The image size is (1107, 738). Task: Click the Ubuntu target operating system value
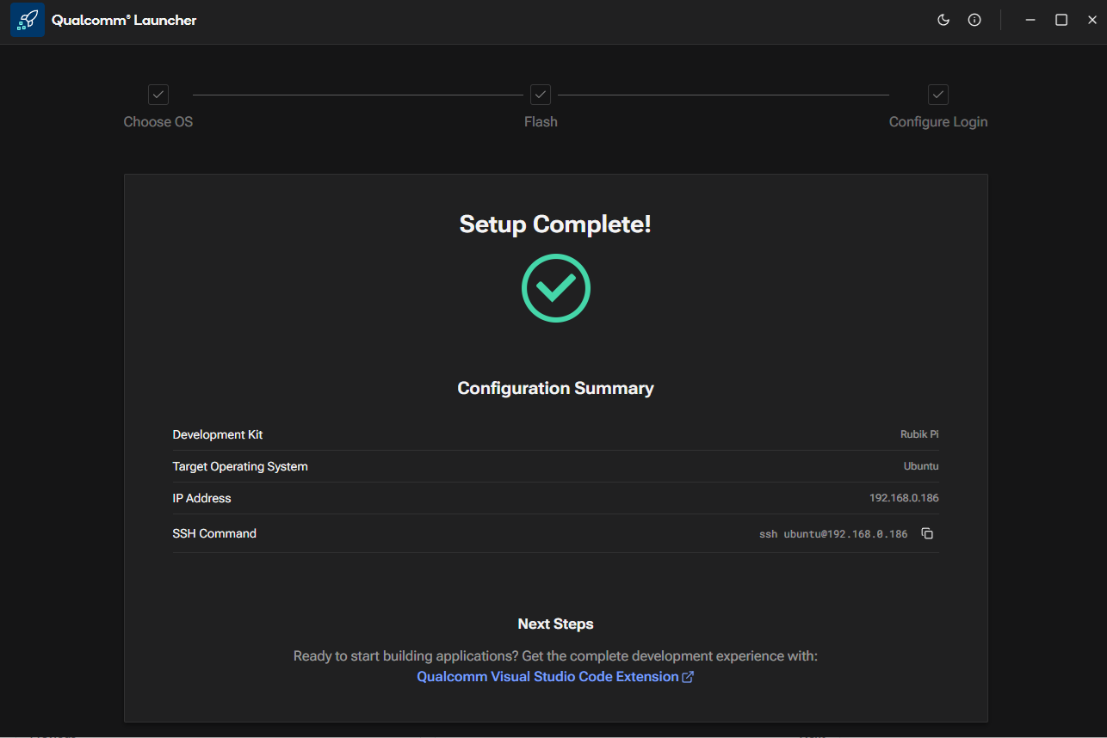pos(921,466)
